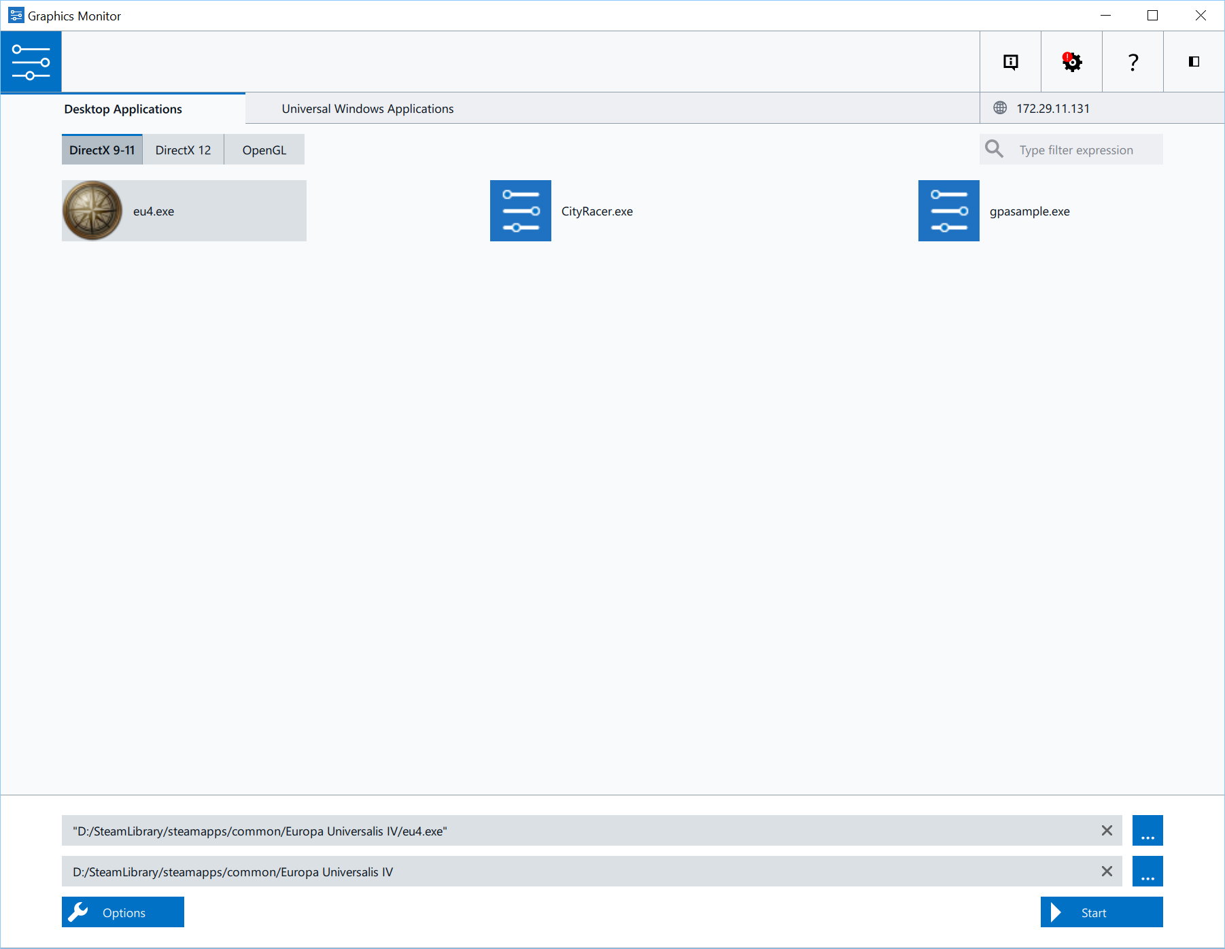Viewport: 1225px width, 949px height.
Task: Open help question mark icon
Action: (1133, 62)
